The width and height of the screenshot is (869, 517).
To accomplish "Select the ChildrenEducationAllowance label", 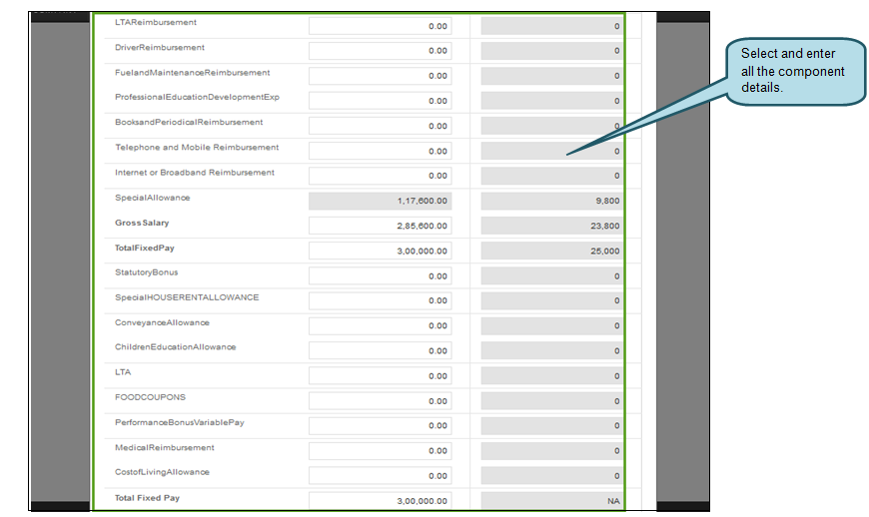I will (175, 347).
